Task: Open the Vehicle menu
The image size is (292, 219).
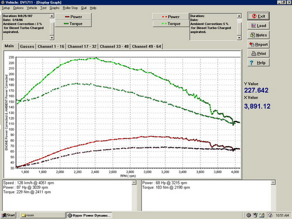Action: 32,8
